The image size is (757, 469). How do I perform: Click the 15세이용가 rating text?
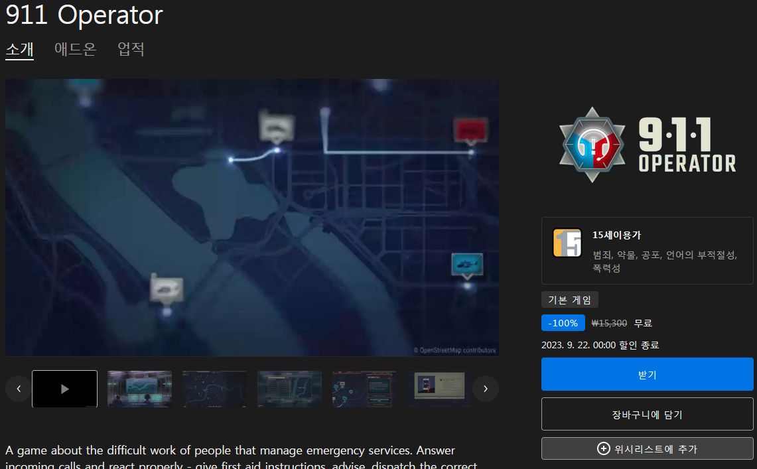pyautogui.click(x=616, y=235)
